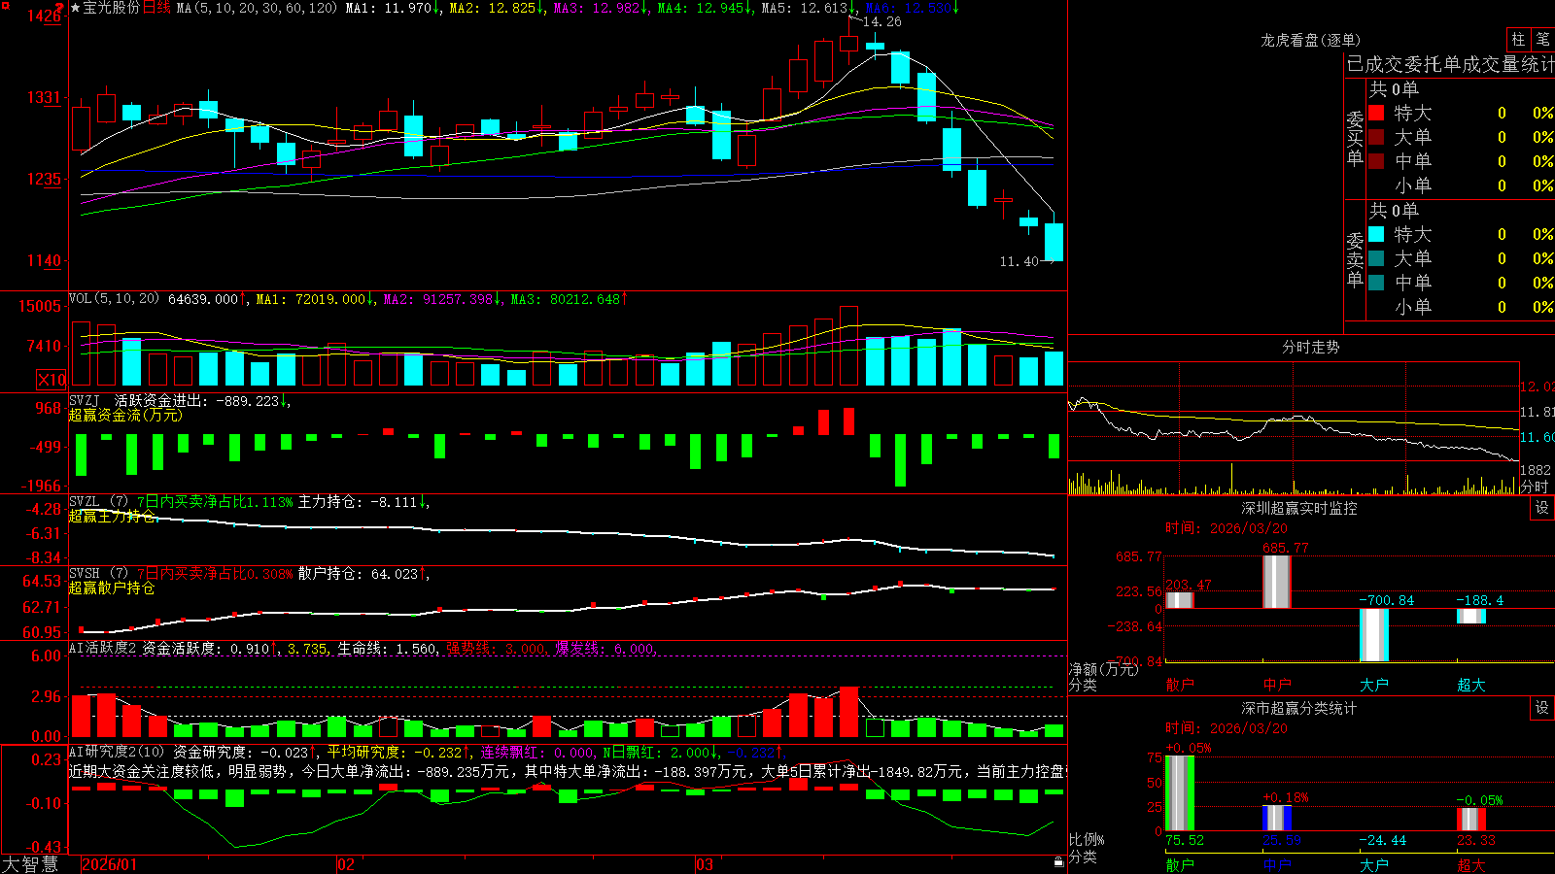Open AI活跃度2 indicator label
1555x874 pixels.
click(x=103, y=648)
